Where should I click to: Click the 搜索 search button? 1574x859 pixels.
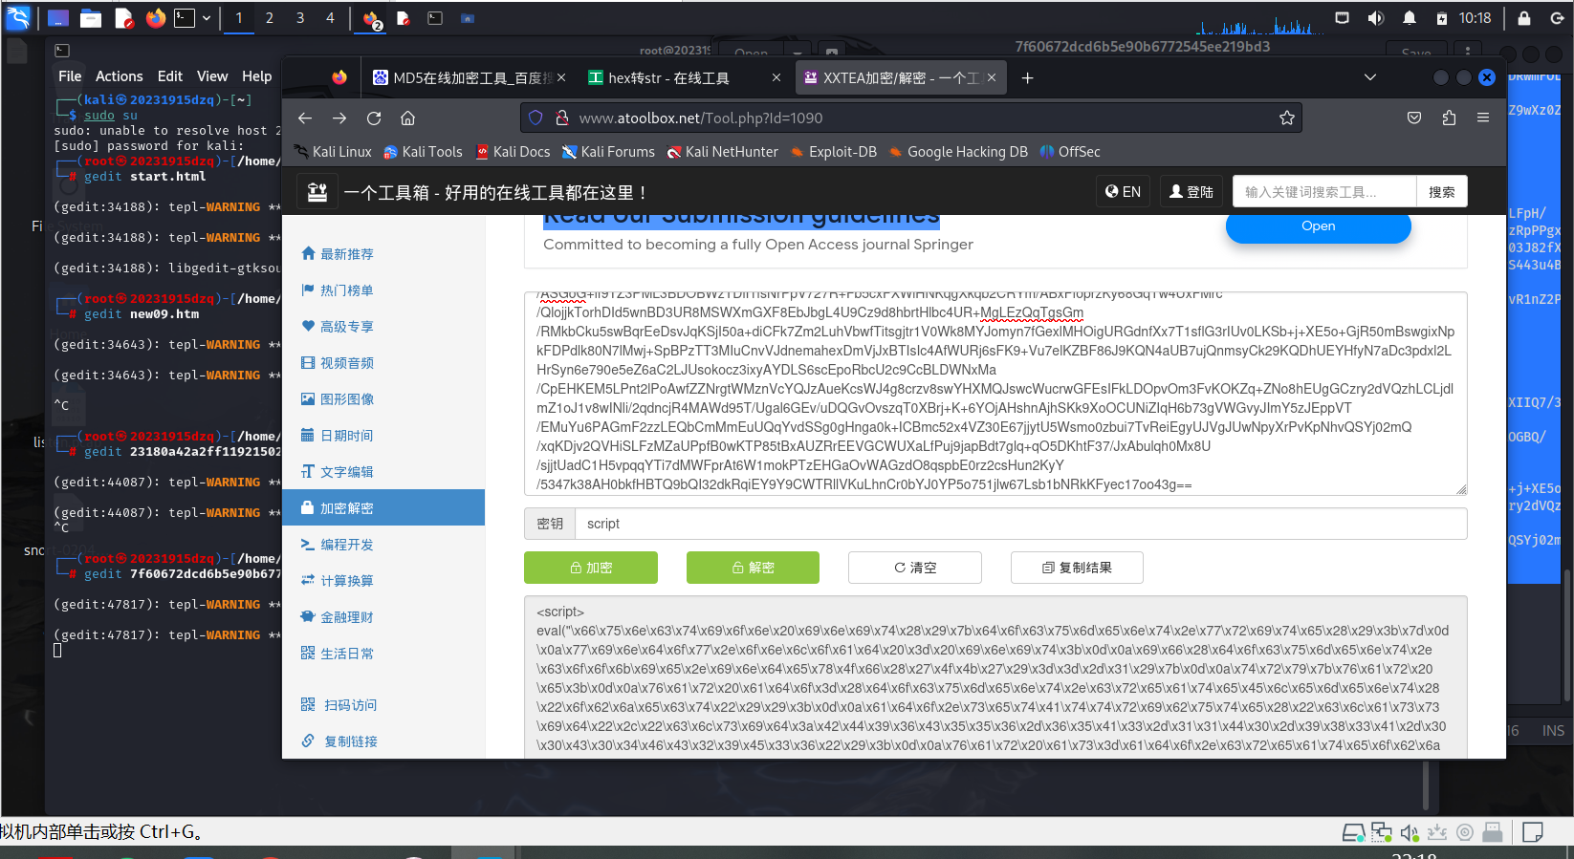pos(1441,192)
